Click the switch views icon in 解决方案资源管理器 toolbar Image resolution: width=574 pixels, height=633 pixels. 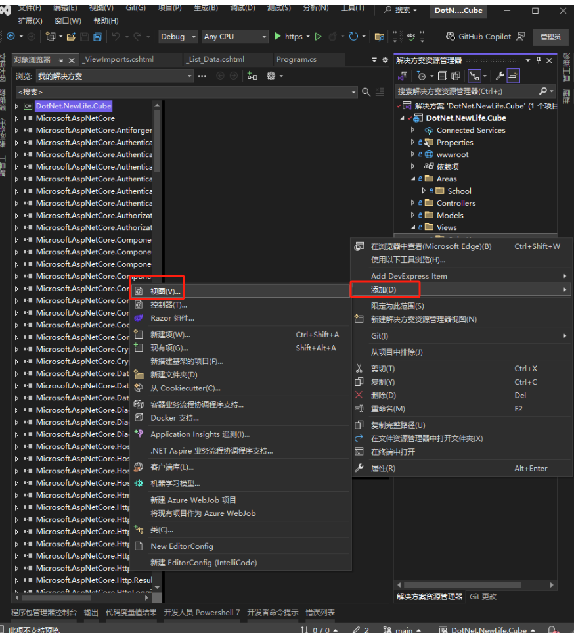403,76
